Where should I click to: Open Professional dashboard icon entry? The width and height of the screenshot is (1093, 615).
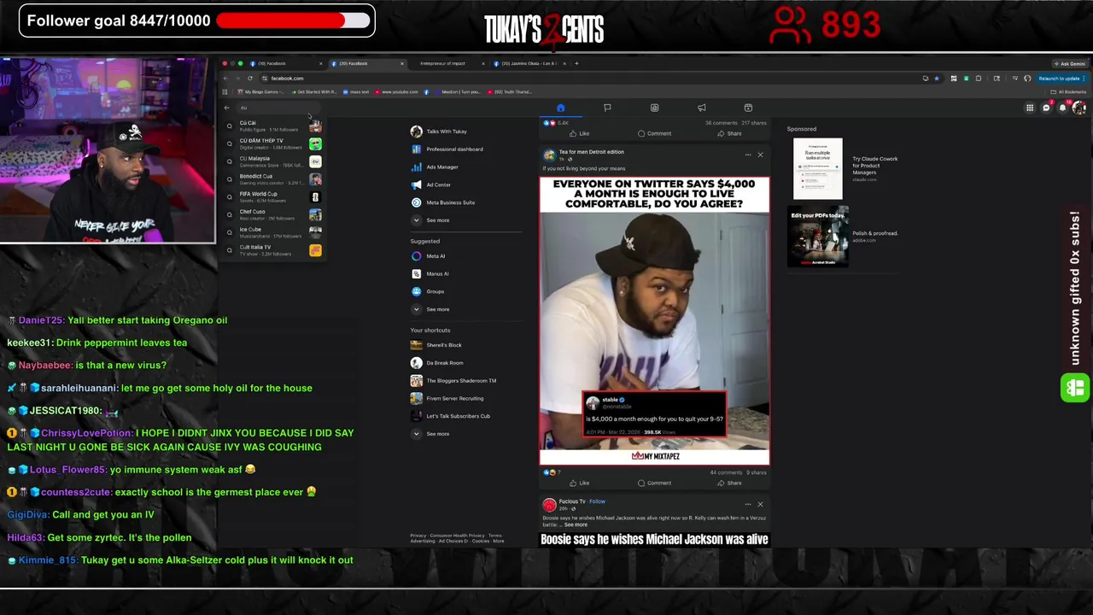(416, 149)
